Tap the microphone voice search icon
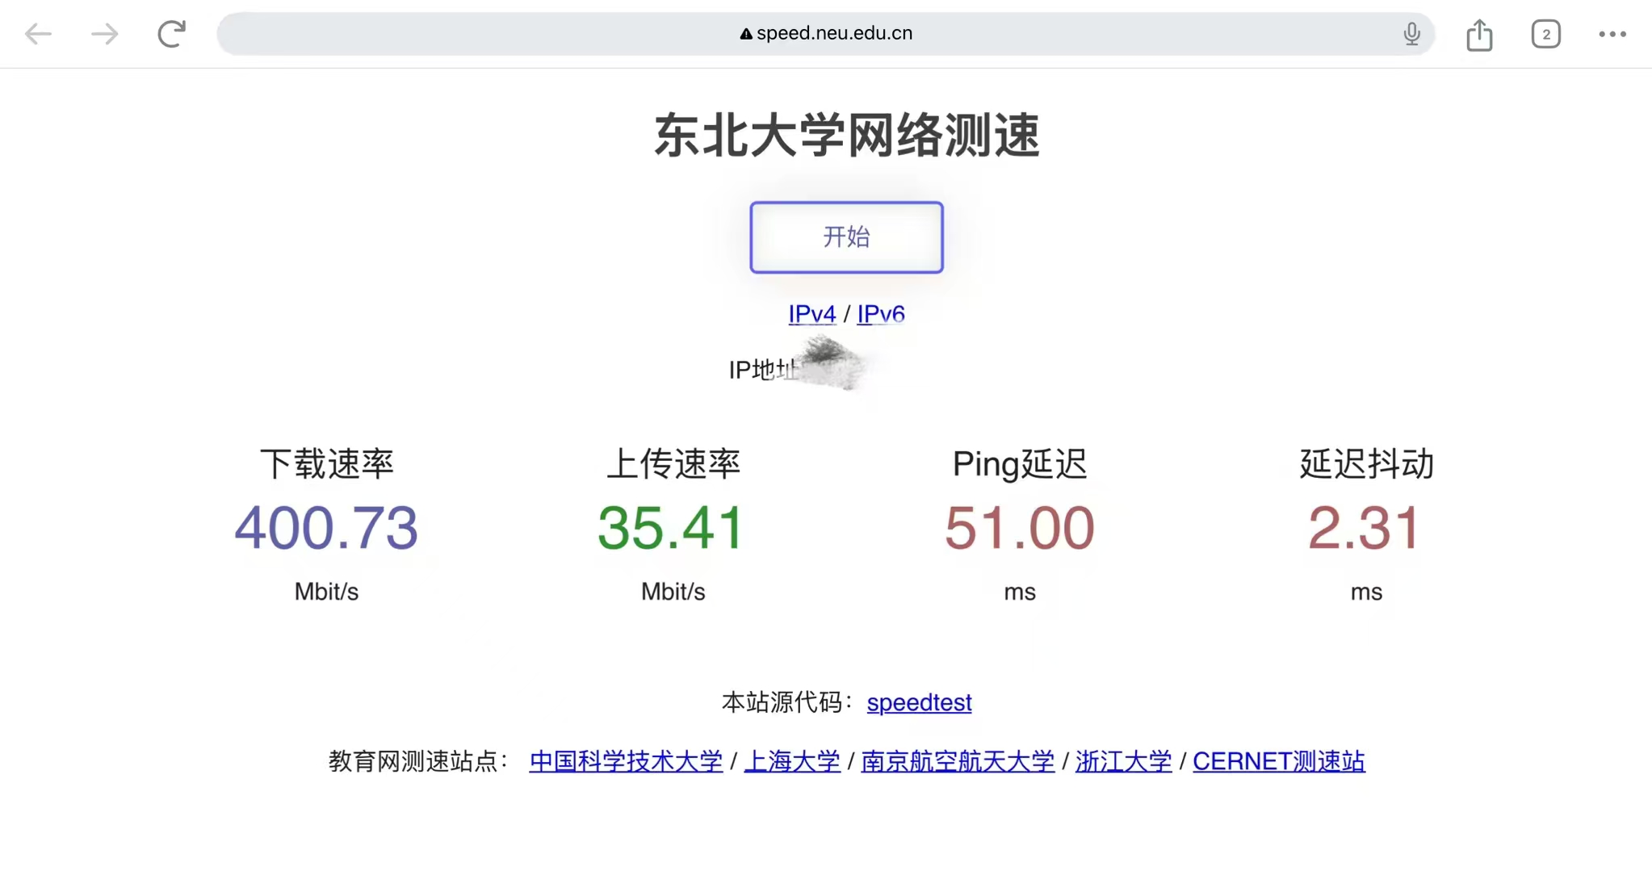Screen dimensions: 1652x871 click(1411, 34)
